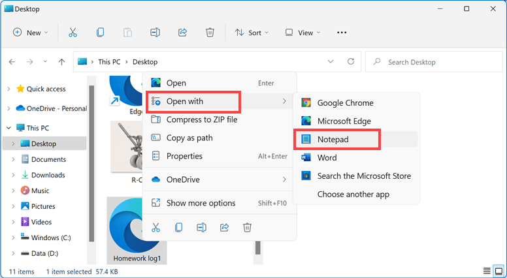
Task: Click Choose another app
Action: [x=352, y=194]
